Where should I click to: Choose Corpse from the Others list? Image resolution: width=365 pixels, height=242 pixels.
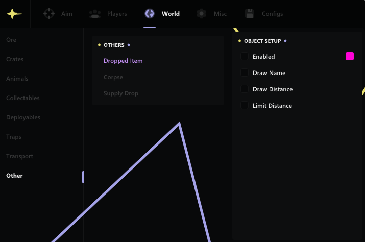pos(113,77)
